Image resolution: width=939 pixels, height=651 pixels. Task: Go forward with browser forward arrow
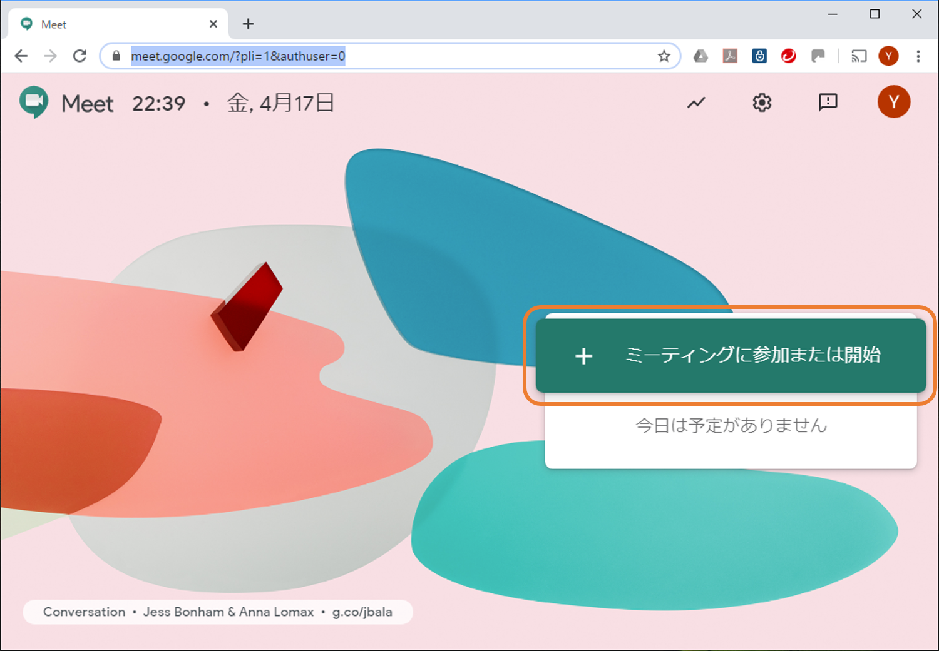(50, 56)
